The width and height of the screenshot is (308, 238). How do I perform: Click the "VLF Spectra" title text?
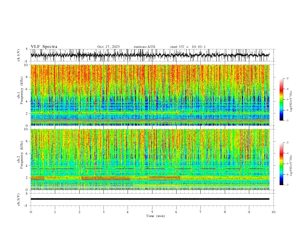pyautogui.click(x=44, y=47)
